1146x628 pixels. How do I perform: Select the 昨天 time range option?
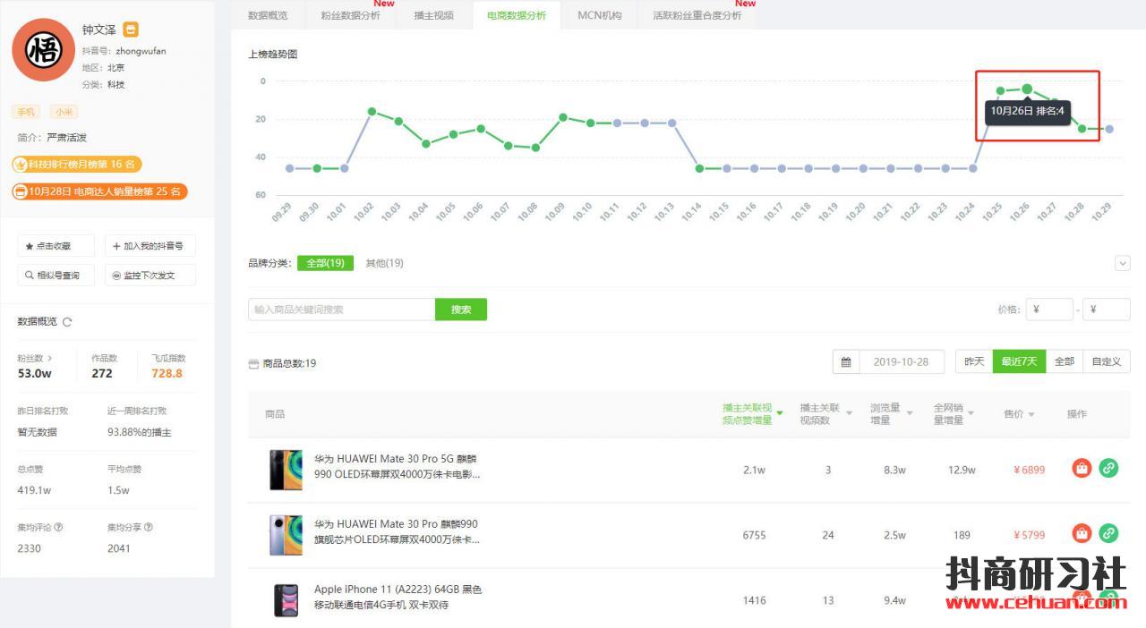pyautogui.click(x=974, y=361)
